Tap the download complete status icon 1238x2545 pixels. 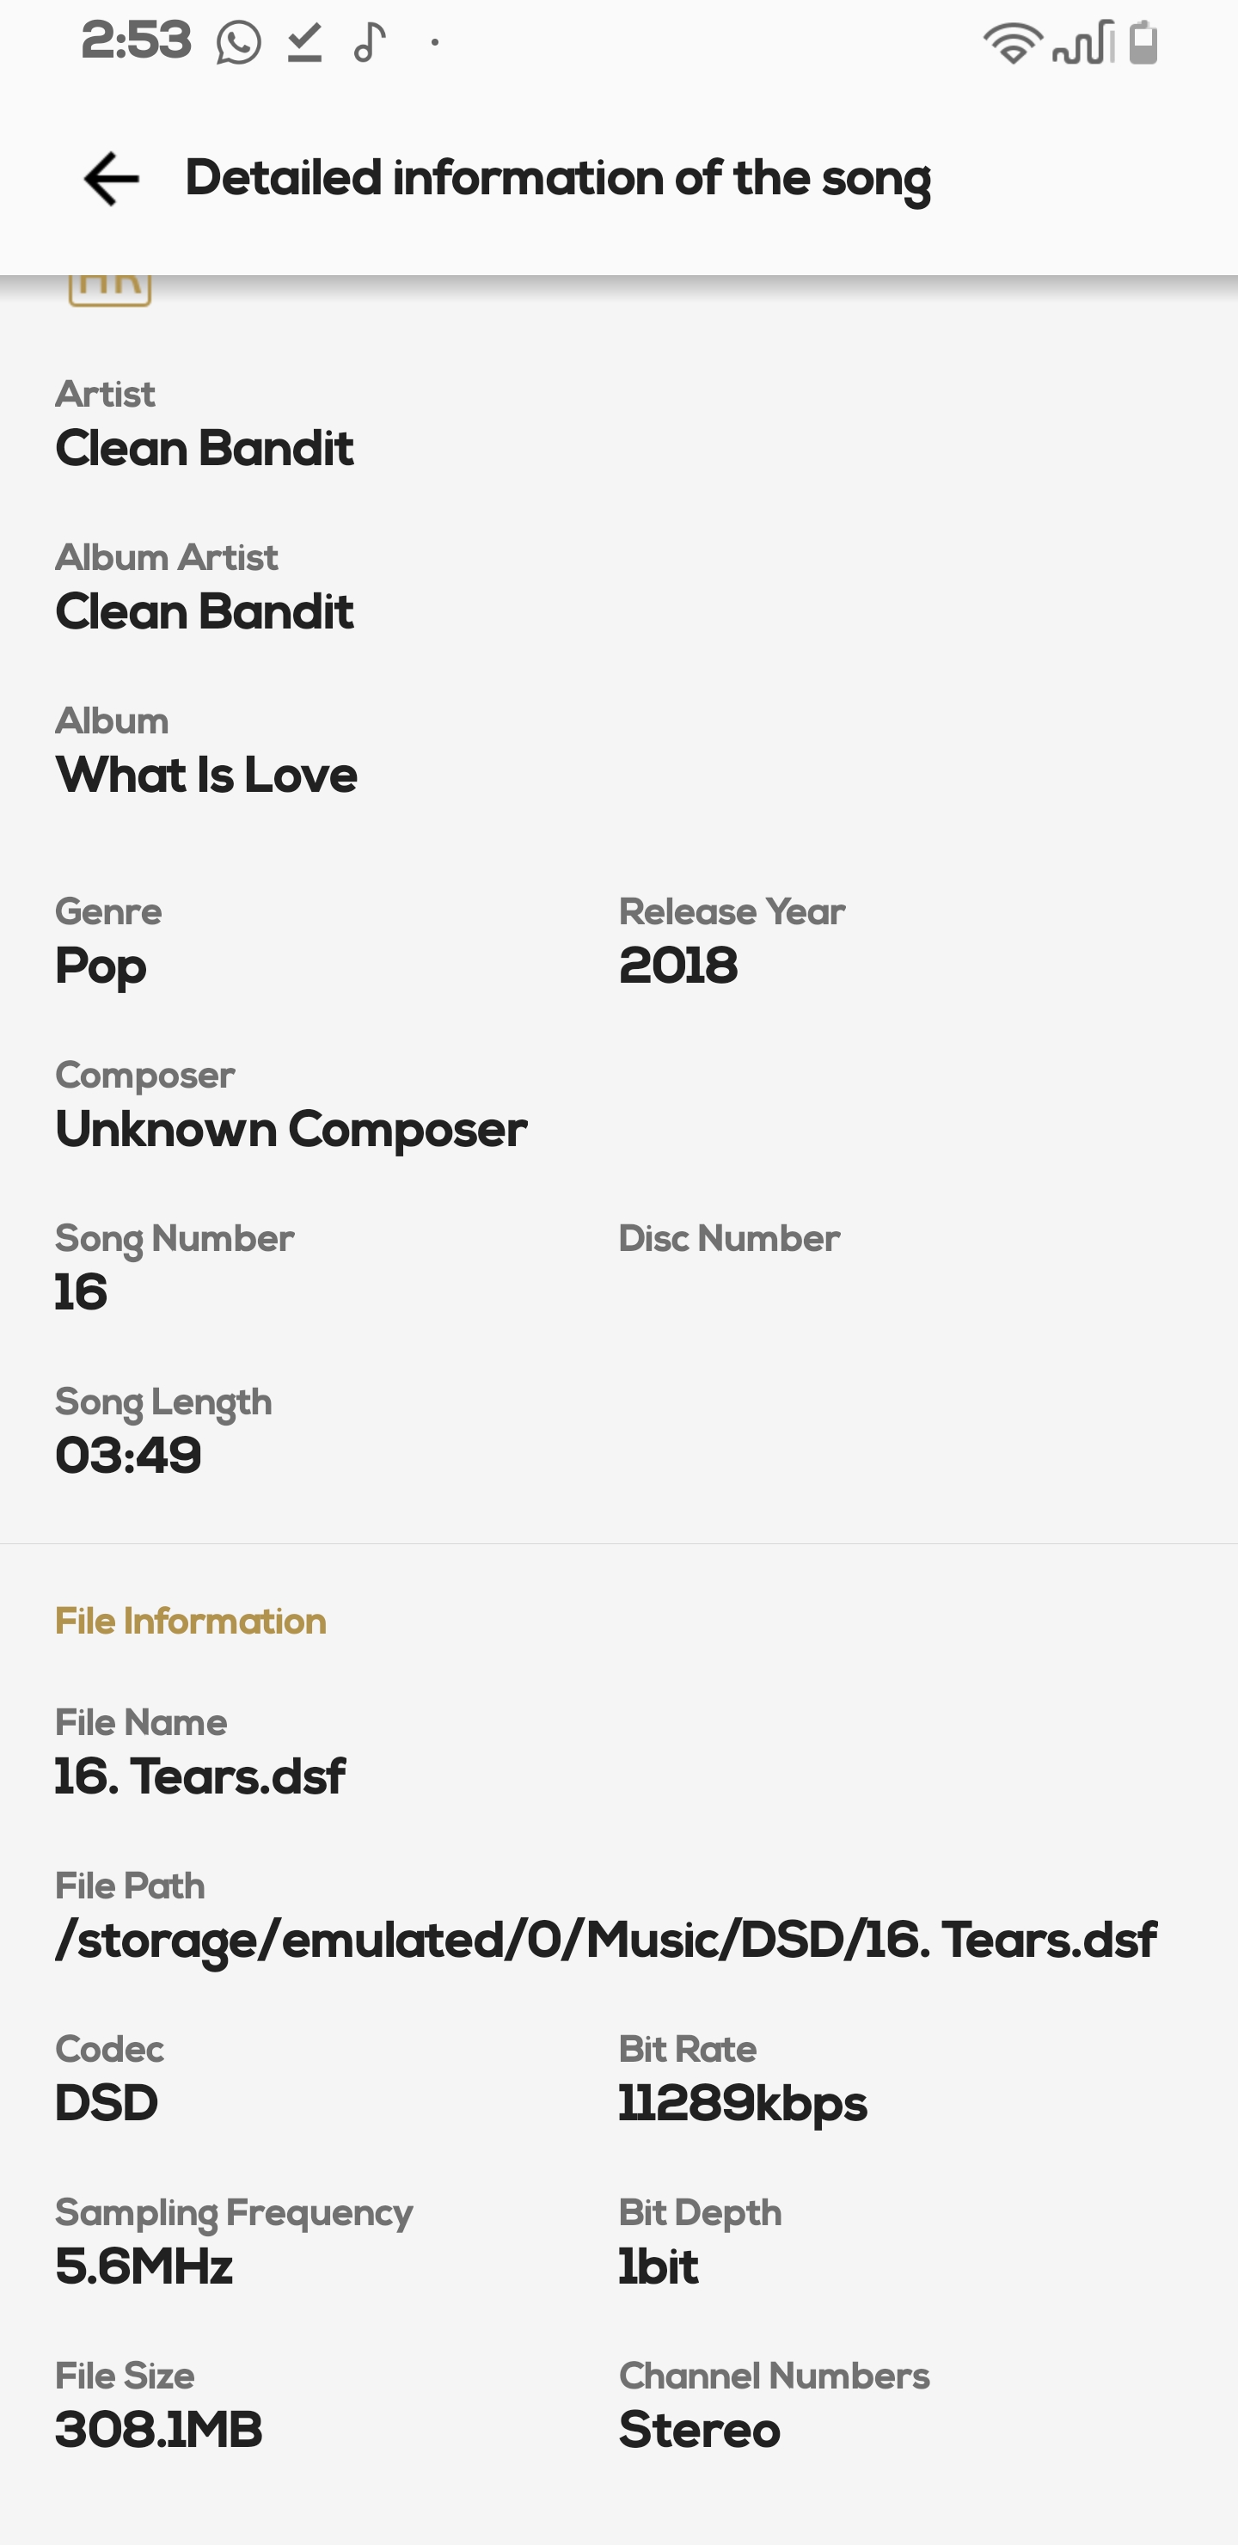pos(304,44)
